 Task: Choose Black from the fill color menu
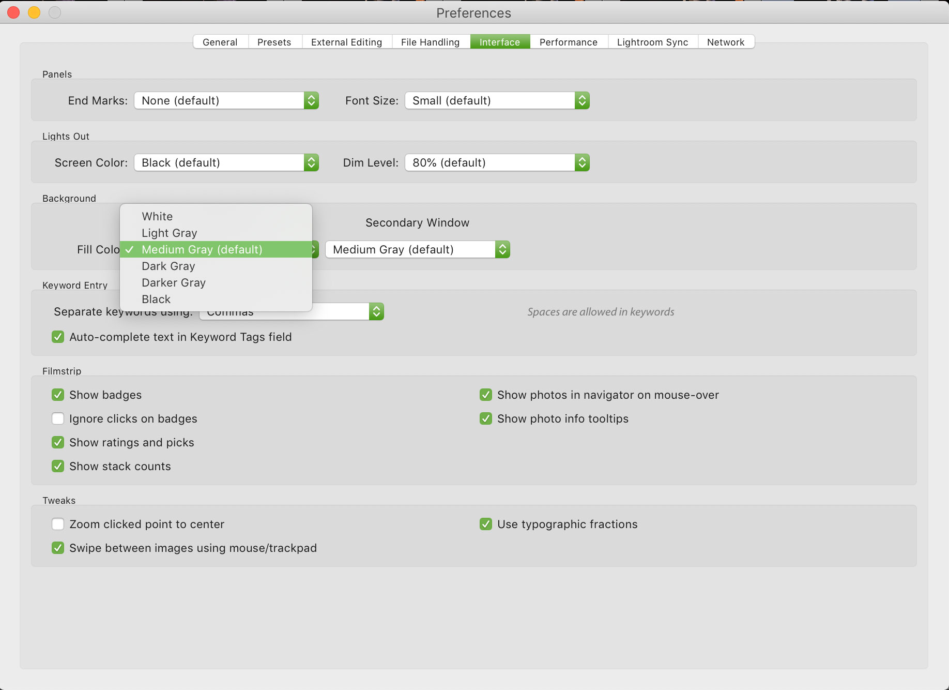[x=156, y=299]
